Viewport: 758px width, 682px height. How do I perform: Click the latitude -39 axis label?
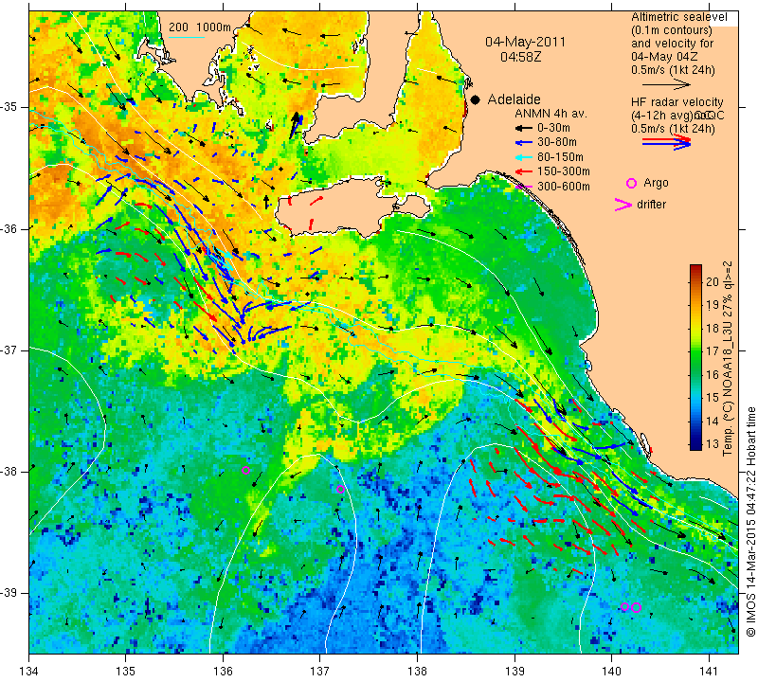(9, 593)
